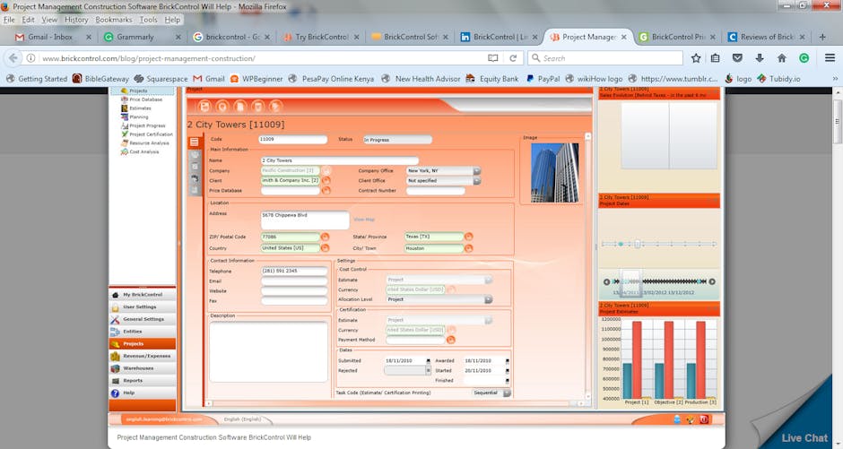The height and width of the screenshot is (449, 843).
Task: Open the BibleGateway bookmark
Action: [x=101, y=79]
